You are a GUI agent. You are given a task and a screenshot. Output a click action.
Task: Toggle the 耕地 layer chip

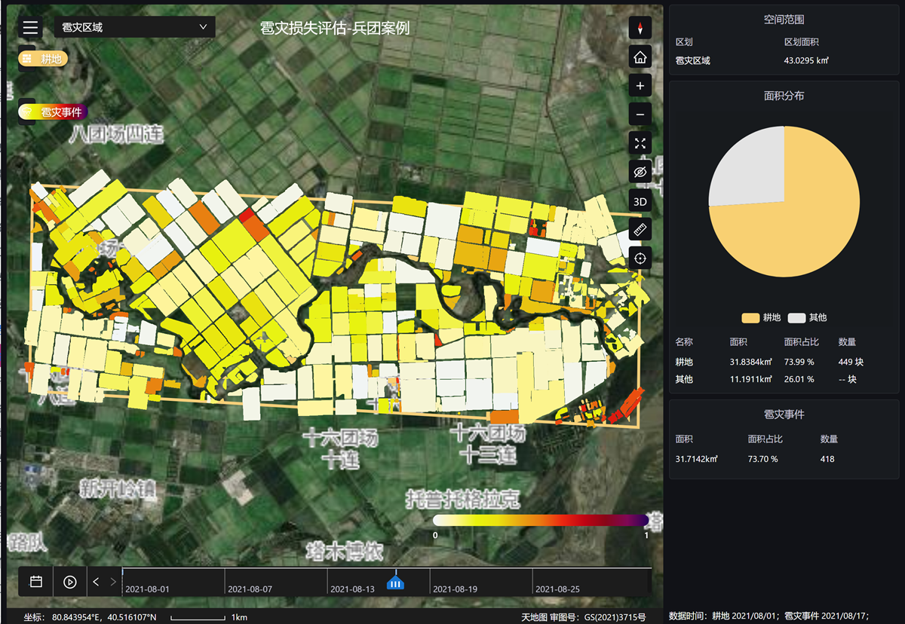pos(44,59)
